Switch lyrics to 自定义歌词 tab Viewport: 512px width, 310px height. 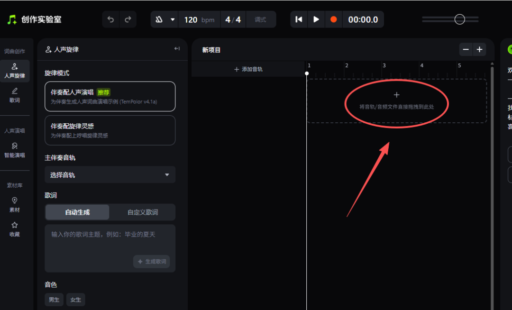[143, 212]
